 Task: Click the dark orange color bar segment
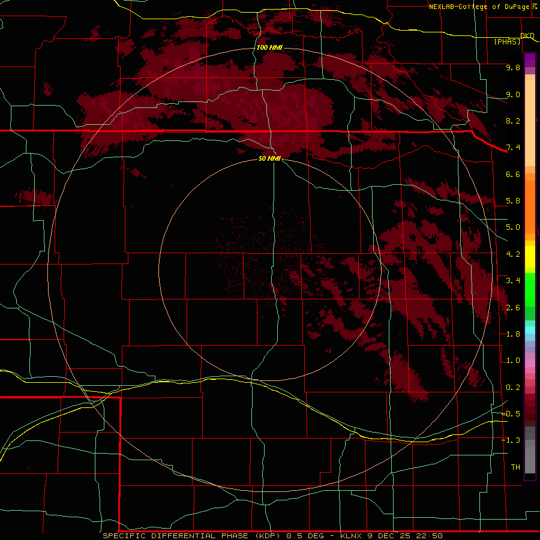pyautogui.click(x=530, y=206)
